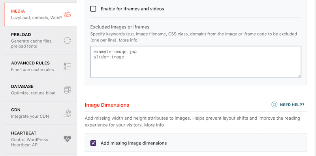316x156 pixels.
Task: Click the text 'Generate cache files, preload fonts'
Action: pyautogui.click(x=32, y=44)
